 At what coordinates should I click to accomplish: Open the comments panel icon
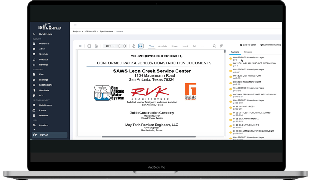tap(221, 46)
